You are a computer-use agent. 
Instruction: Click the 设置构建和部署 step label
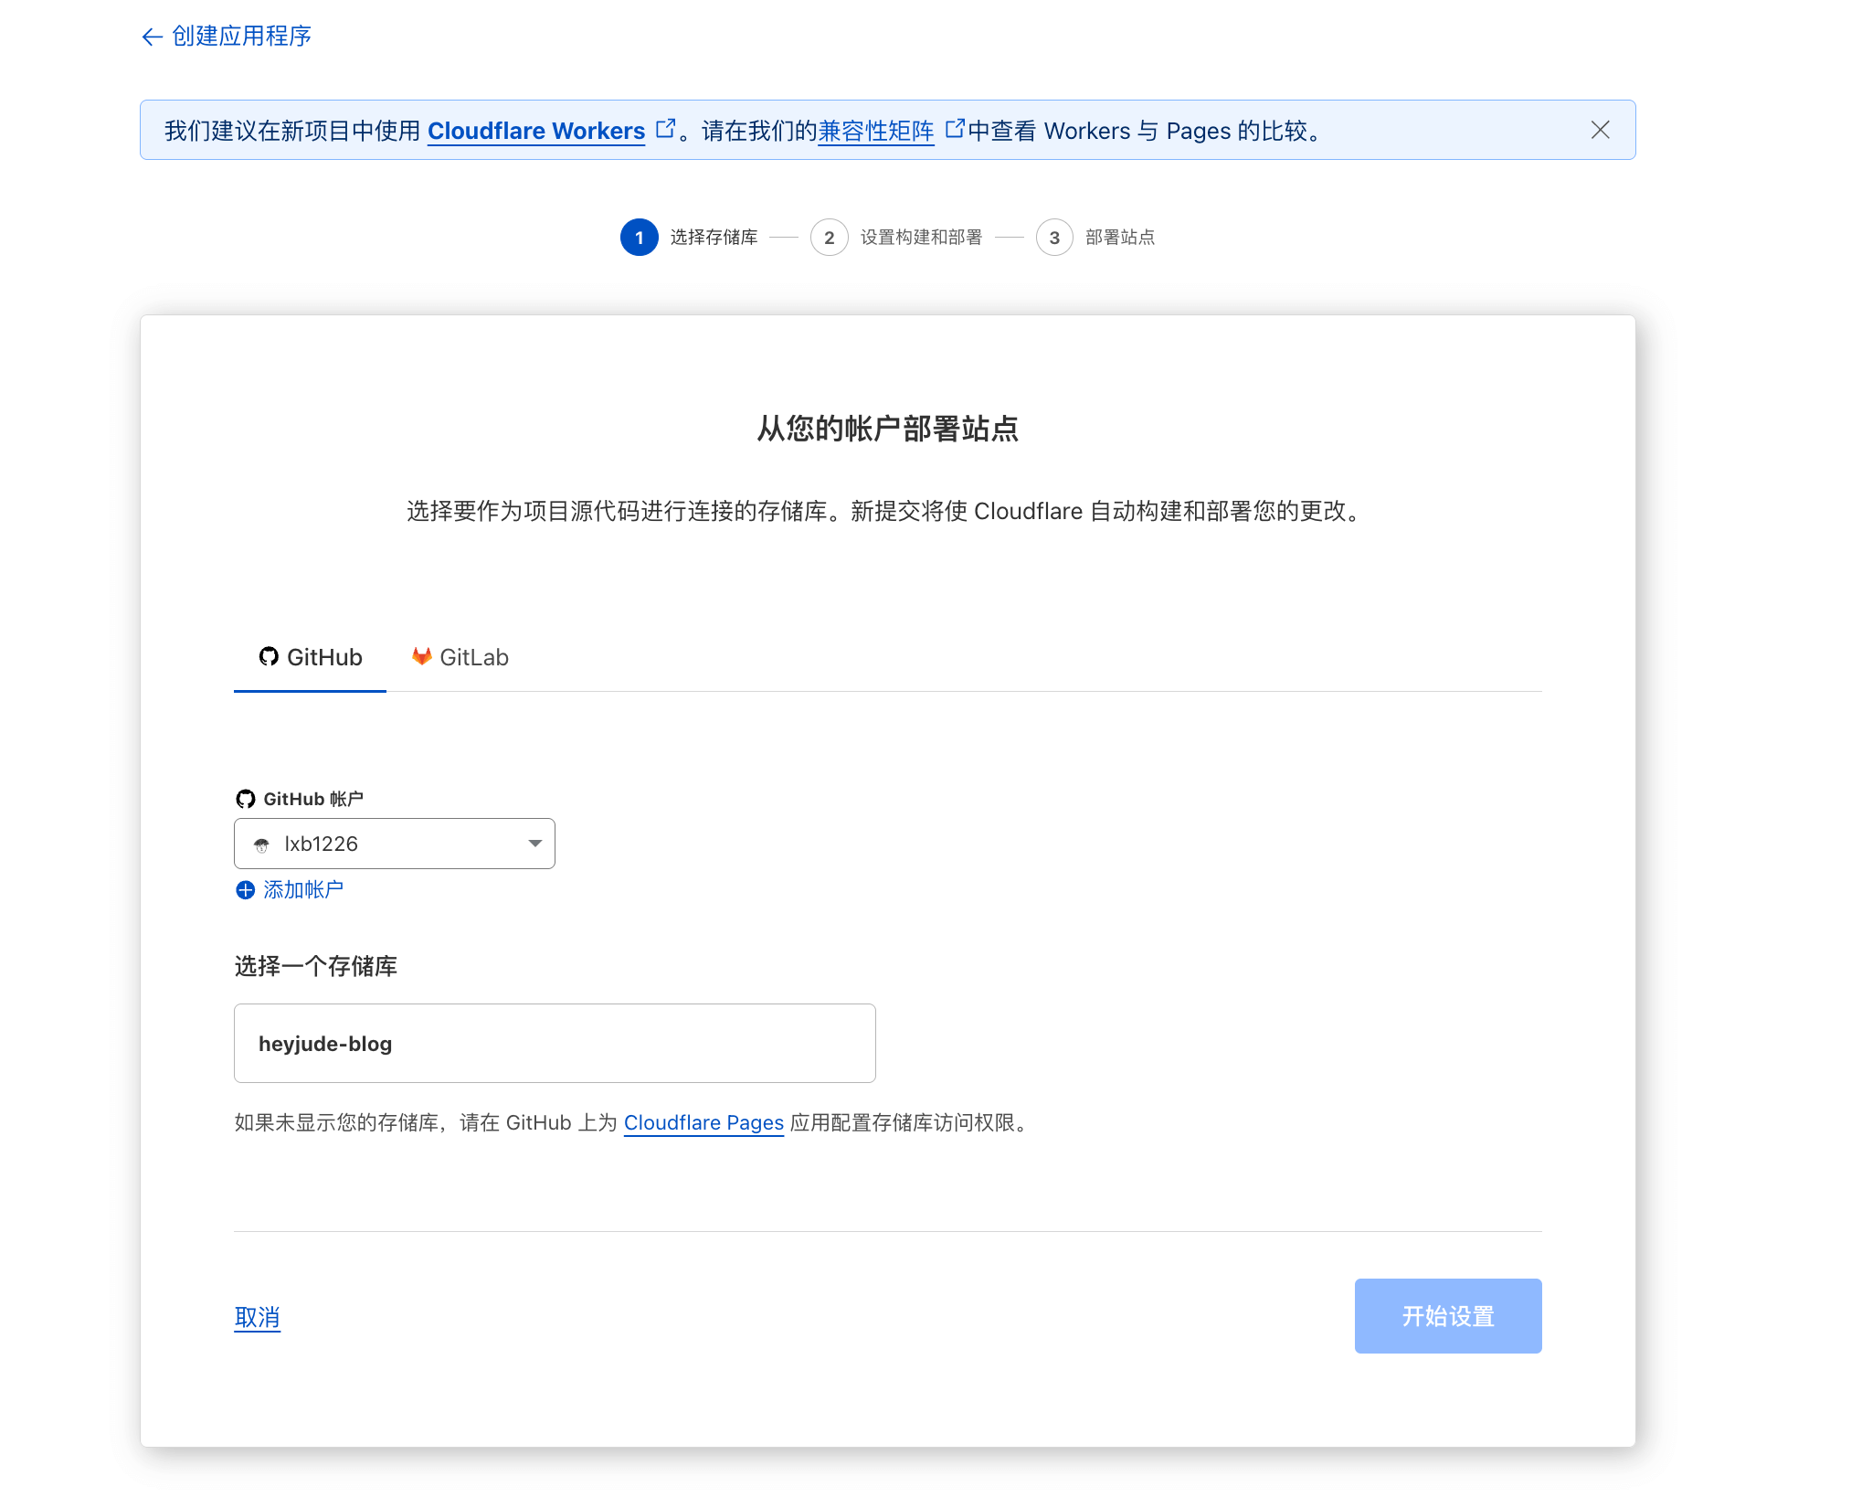click(921, 238)
